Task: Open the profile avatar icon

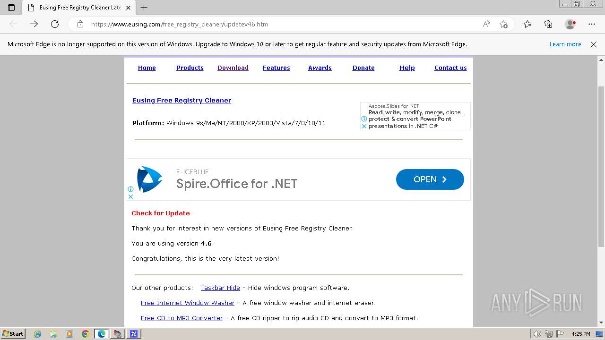Action: click(570, 24)
